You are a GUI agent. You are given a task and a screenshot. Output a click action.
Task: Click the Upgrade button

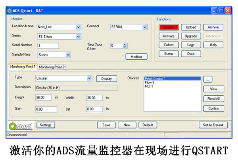191,36
